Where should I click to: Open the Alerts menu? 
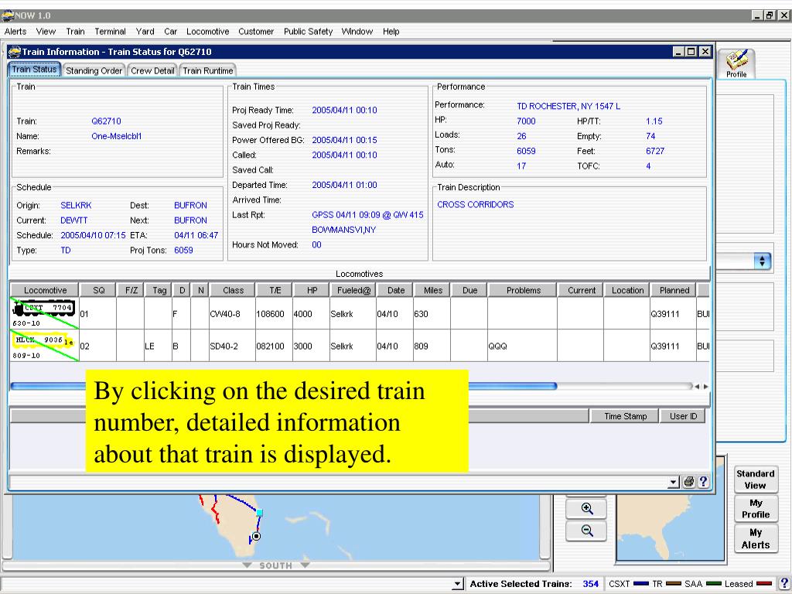click(x=15, y=31)
